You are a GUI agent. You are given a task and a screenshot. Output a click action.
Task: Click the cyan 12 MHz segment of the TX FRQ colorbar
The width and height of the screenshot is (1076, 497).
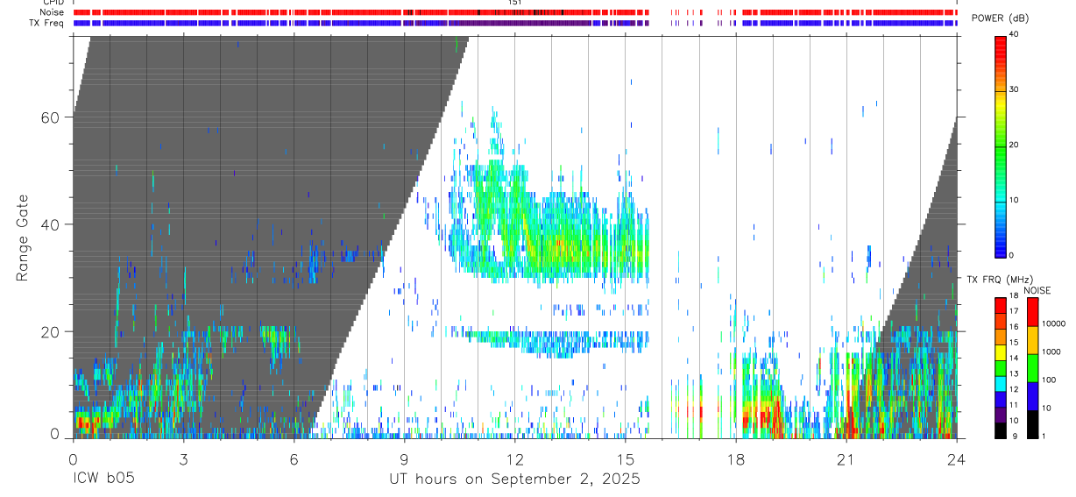click(1000, 384)
